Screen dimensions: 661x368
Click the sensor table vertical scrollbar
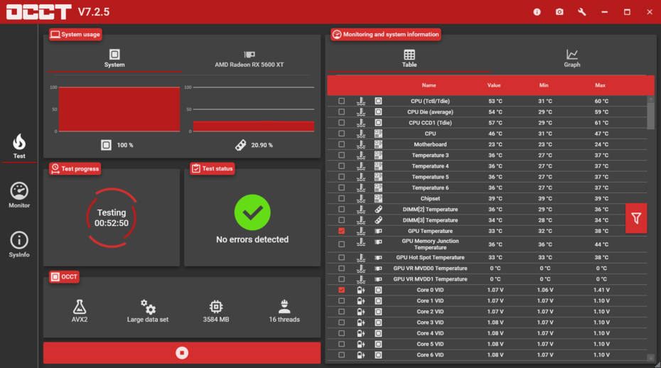point(651,229)
